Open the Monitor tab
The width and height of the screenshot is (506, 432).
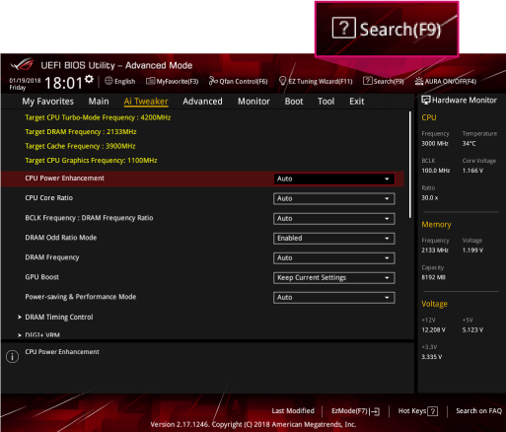click(x=253, y=102)
